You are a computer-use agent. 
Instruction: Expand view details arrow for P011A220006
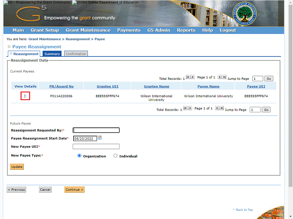pyautogui.click(x=25, y=96)
